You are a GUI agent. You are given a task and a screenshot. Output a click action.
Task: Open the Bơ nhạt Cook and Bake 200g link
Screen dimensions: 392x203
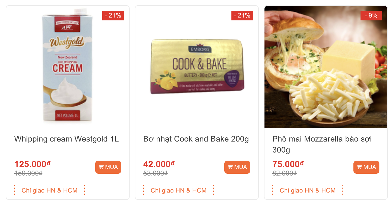click(196, 139)
